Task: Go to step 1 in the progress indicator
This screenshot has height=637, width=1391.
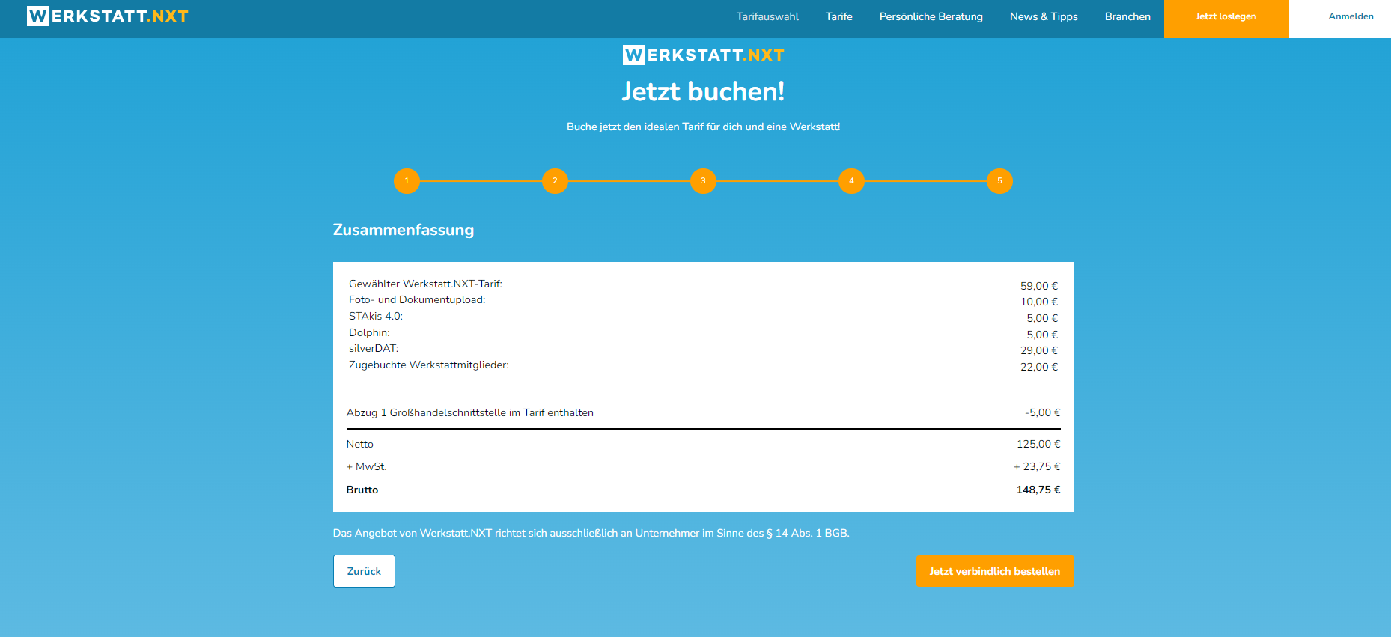Action: [x=407, y=181]
